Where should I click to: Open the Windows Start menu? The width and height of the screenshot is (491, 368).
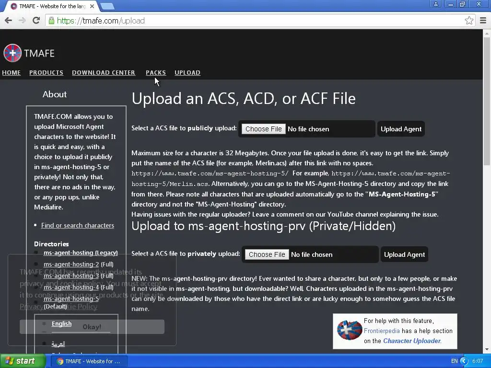pyautogui.click(x=23, y=361)
